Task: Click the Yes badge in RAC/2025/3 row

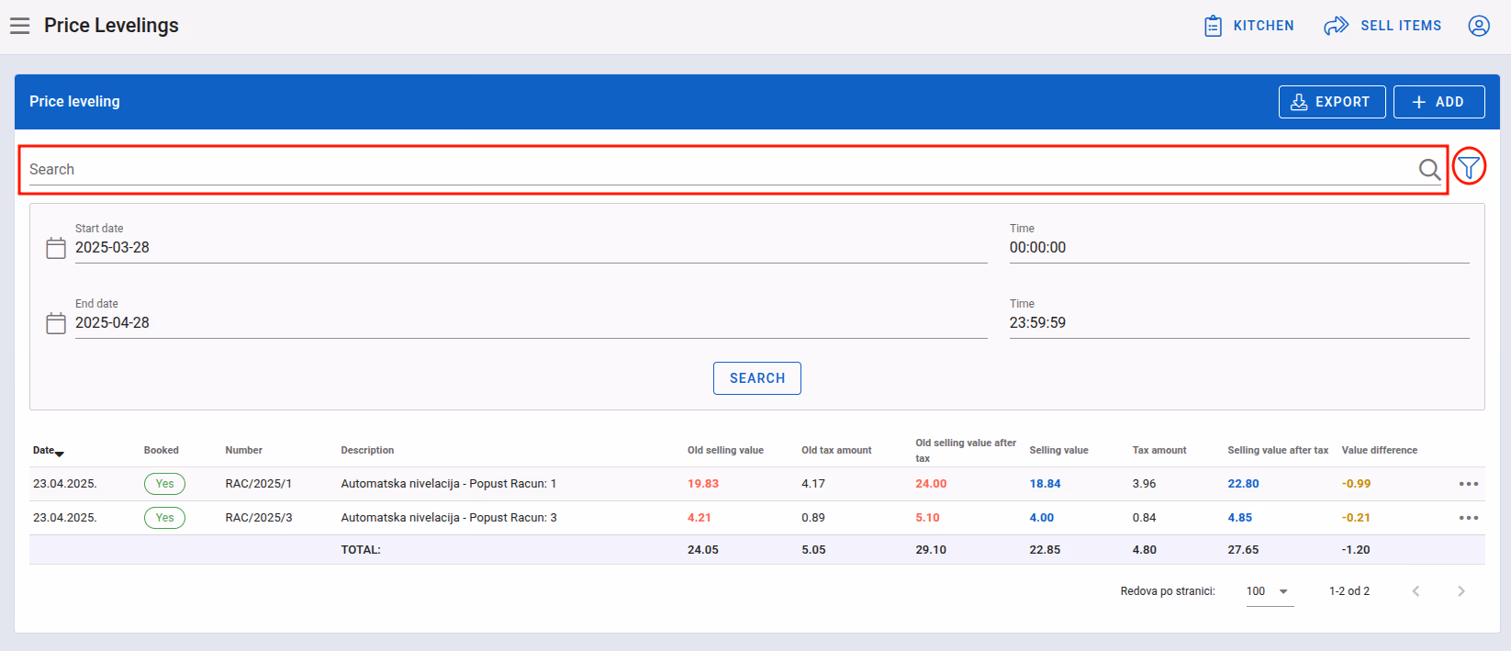Action: pos(164,518)
